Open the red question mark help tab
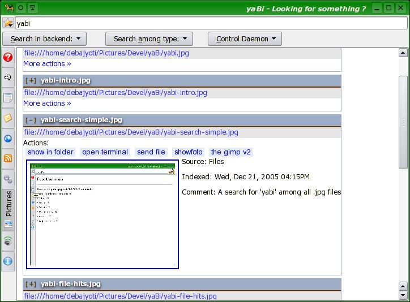This screenshot has height=302, width=410. click(8, 57)
